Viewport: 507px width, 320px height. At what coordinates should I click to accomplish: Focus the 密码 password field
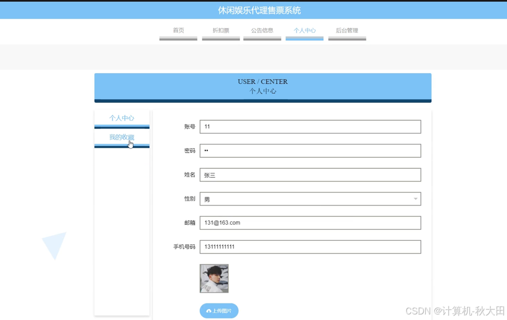[x=310, y=151]
